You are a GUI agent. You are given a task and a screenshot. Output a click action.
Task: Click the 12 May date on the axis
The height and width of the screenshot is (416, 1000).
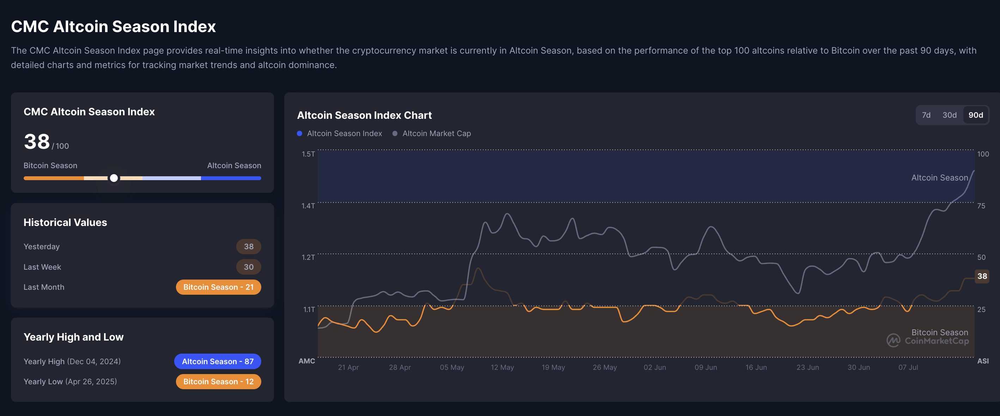(x=502, y=367)
